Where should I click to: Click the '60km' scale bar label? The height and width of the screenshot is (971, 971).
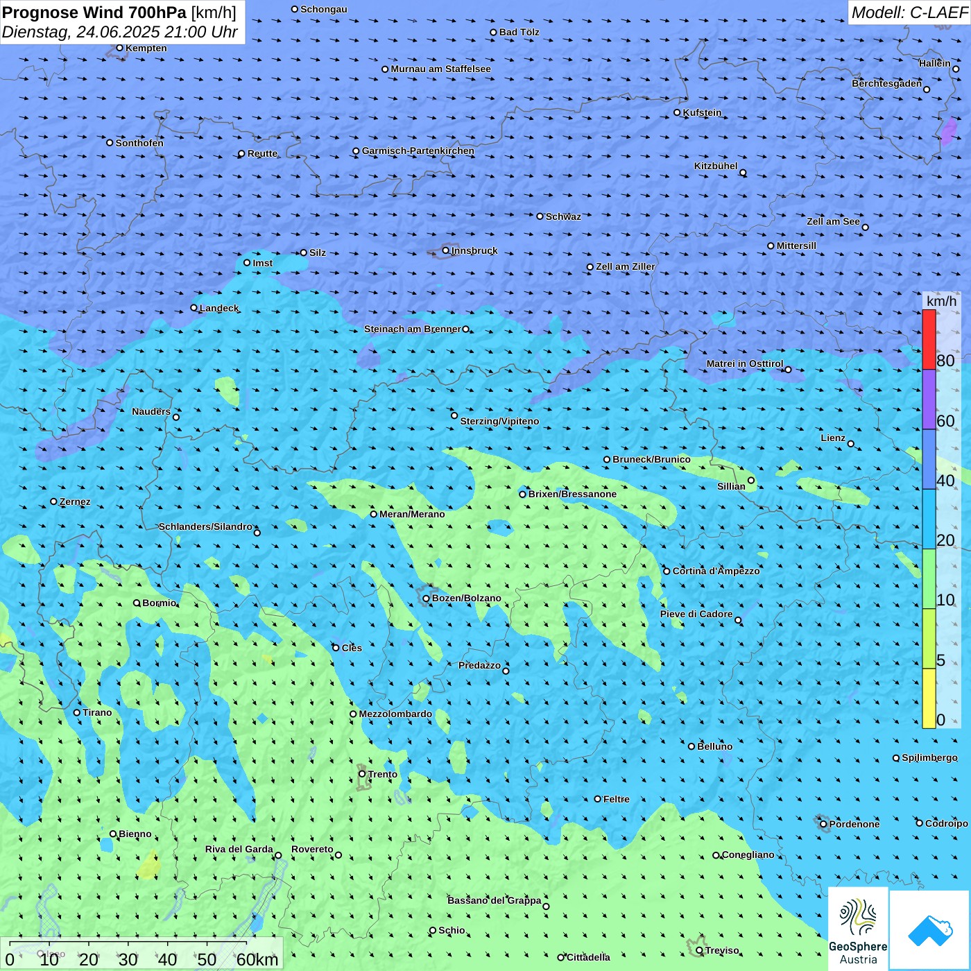coord(257,959)
